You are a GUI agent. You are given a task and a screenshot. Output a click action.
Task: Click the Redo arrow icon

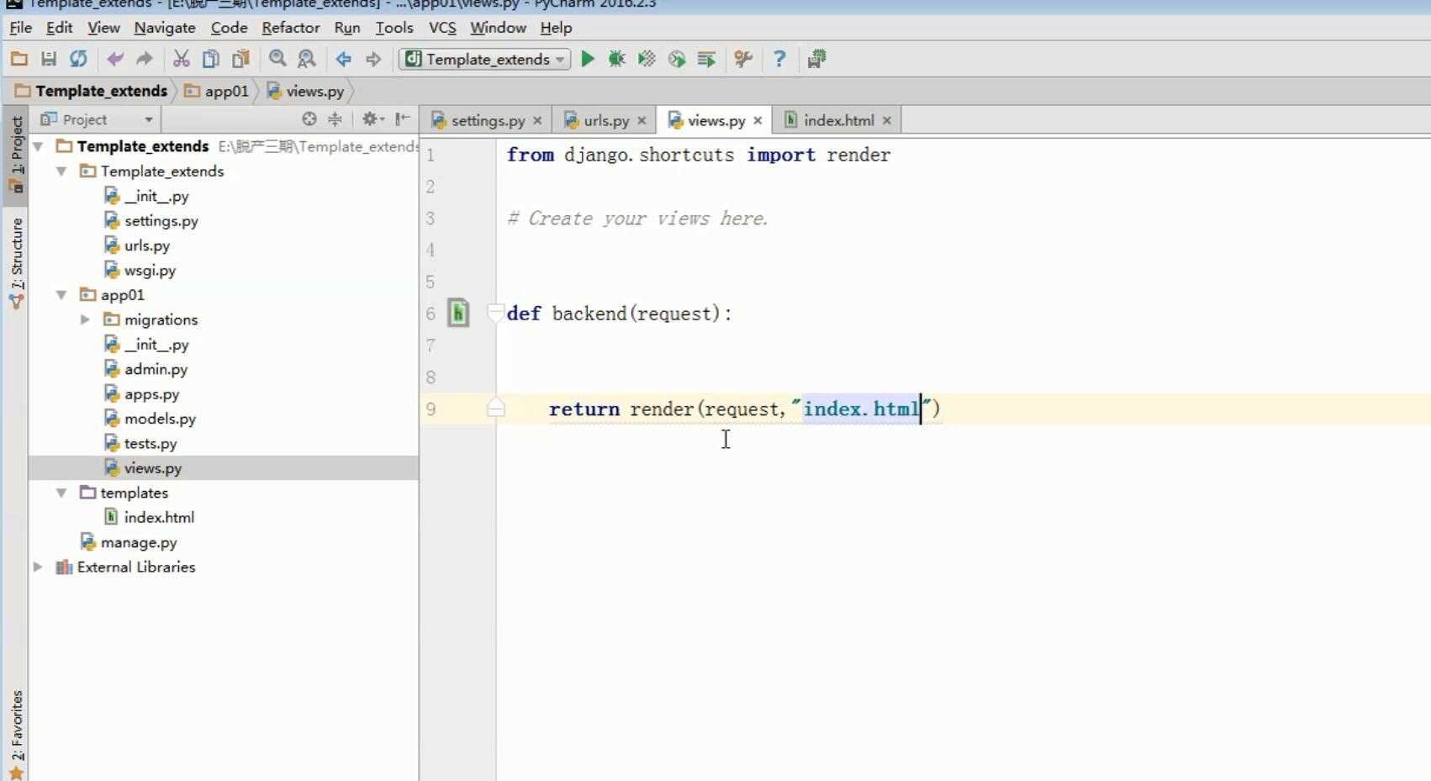point(145,59)
